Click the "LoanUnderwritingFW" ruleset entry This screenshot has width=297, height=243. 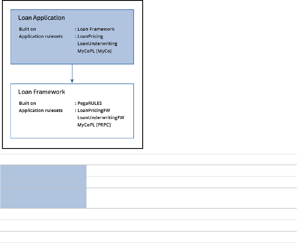coord(101,118)
